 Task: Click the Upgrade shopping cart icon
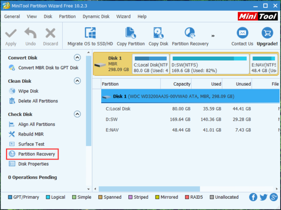[x=267, y=33]
